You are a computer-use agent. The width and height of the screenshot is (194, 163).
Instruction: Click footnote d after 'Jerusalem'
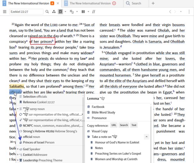121,47
